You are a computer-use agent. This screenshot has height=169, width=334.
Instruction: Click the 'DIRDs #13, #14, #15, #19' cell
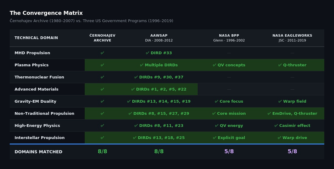pos(159,101)
